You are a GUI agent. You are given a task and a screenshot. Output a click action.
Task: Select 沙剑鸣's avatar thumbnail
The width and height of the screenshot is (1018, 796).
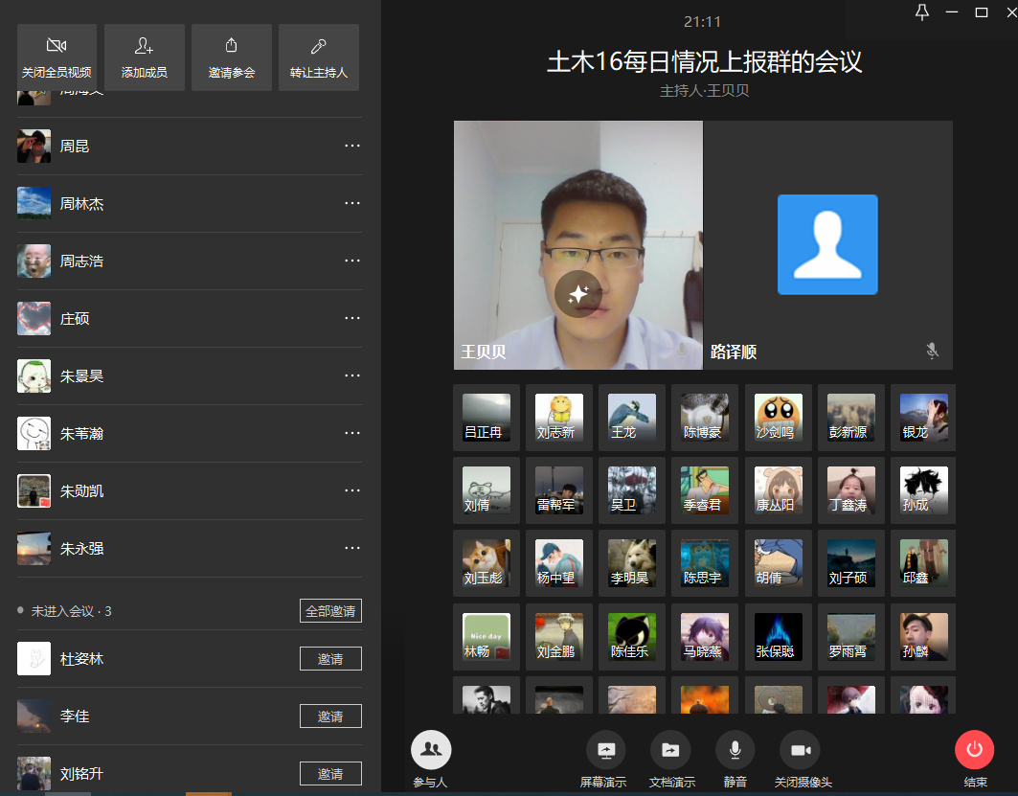pyautogui.click(x=778, y=417)
